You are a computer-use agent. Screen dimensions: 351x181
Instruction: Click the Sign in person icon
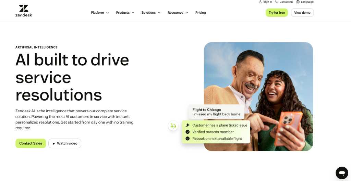tap(261, 2)
